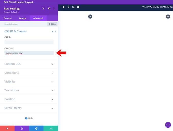Click the YouTube icon in header
The image size is (173, 131).
(x=78, y=7)
